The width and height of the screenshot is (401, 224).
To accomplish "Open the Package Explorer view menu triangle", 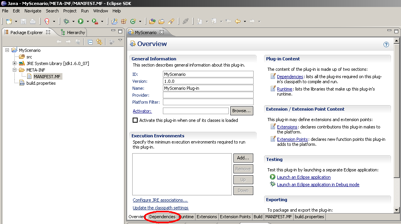I will tap(120, 40).
